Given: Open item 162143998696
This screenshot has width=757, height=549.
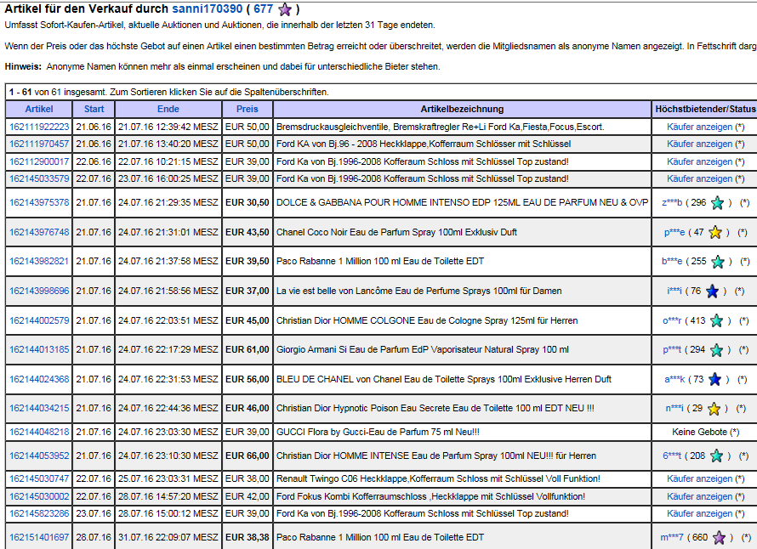Looking at the screenshot, I should [39, 291].
